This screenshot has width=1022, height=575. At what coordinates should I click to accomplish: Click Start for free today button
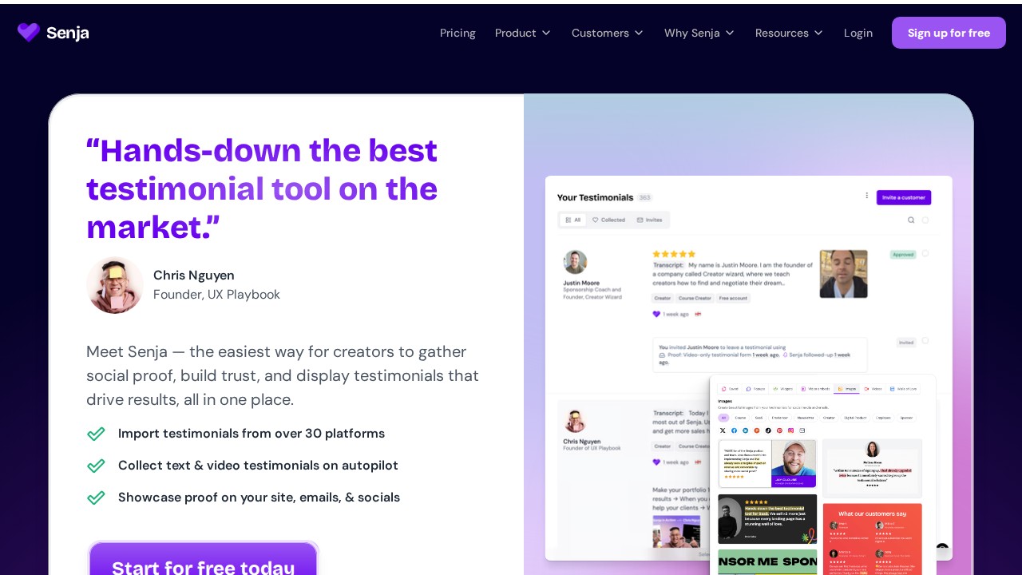pyautogui.click(x=203, y=559)
